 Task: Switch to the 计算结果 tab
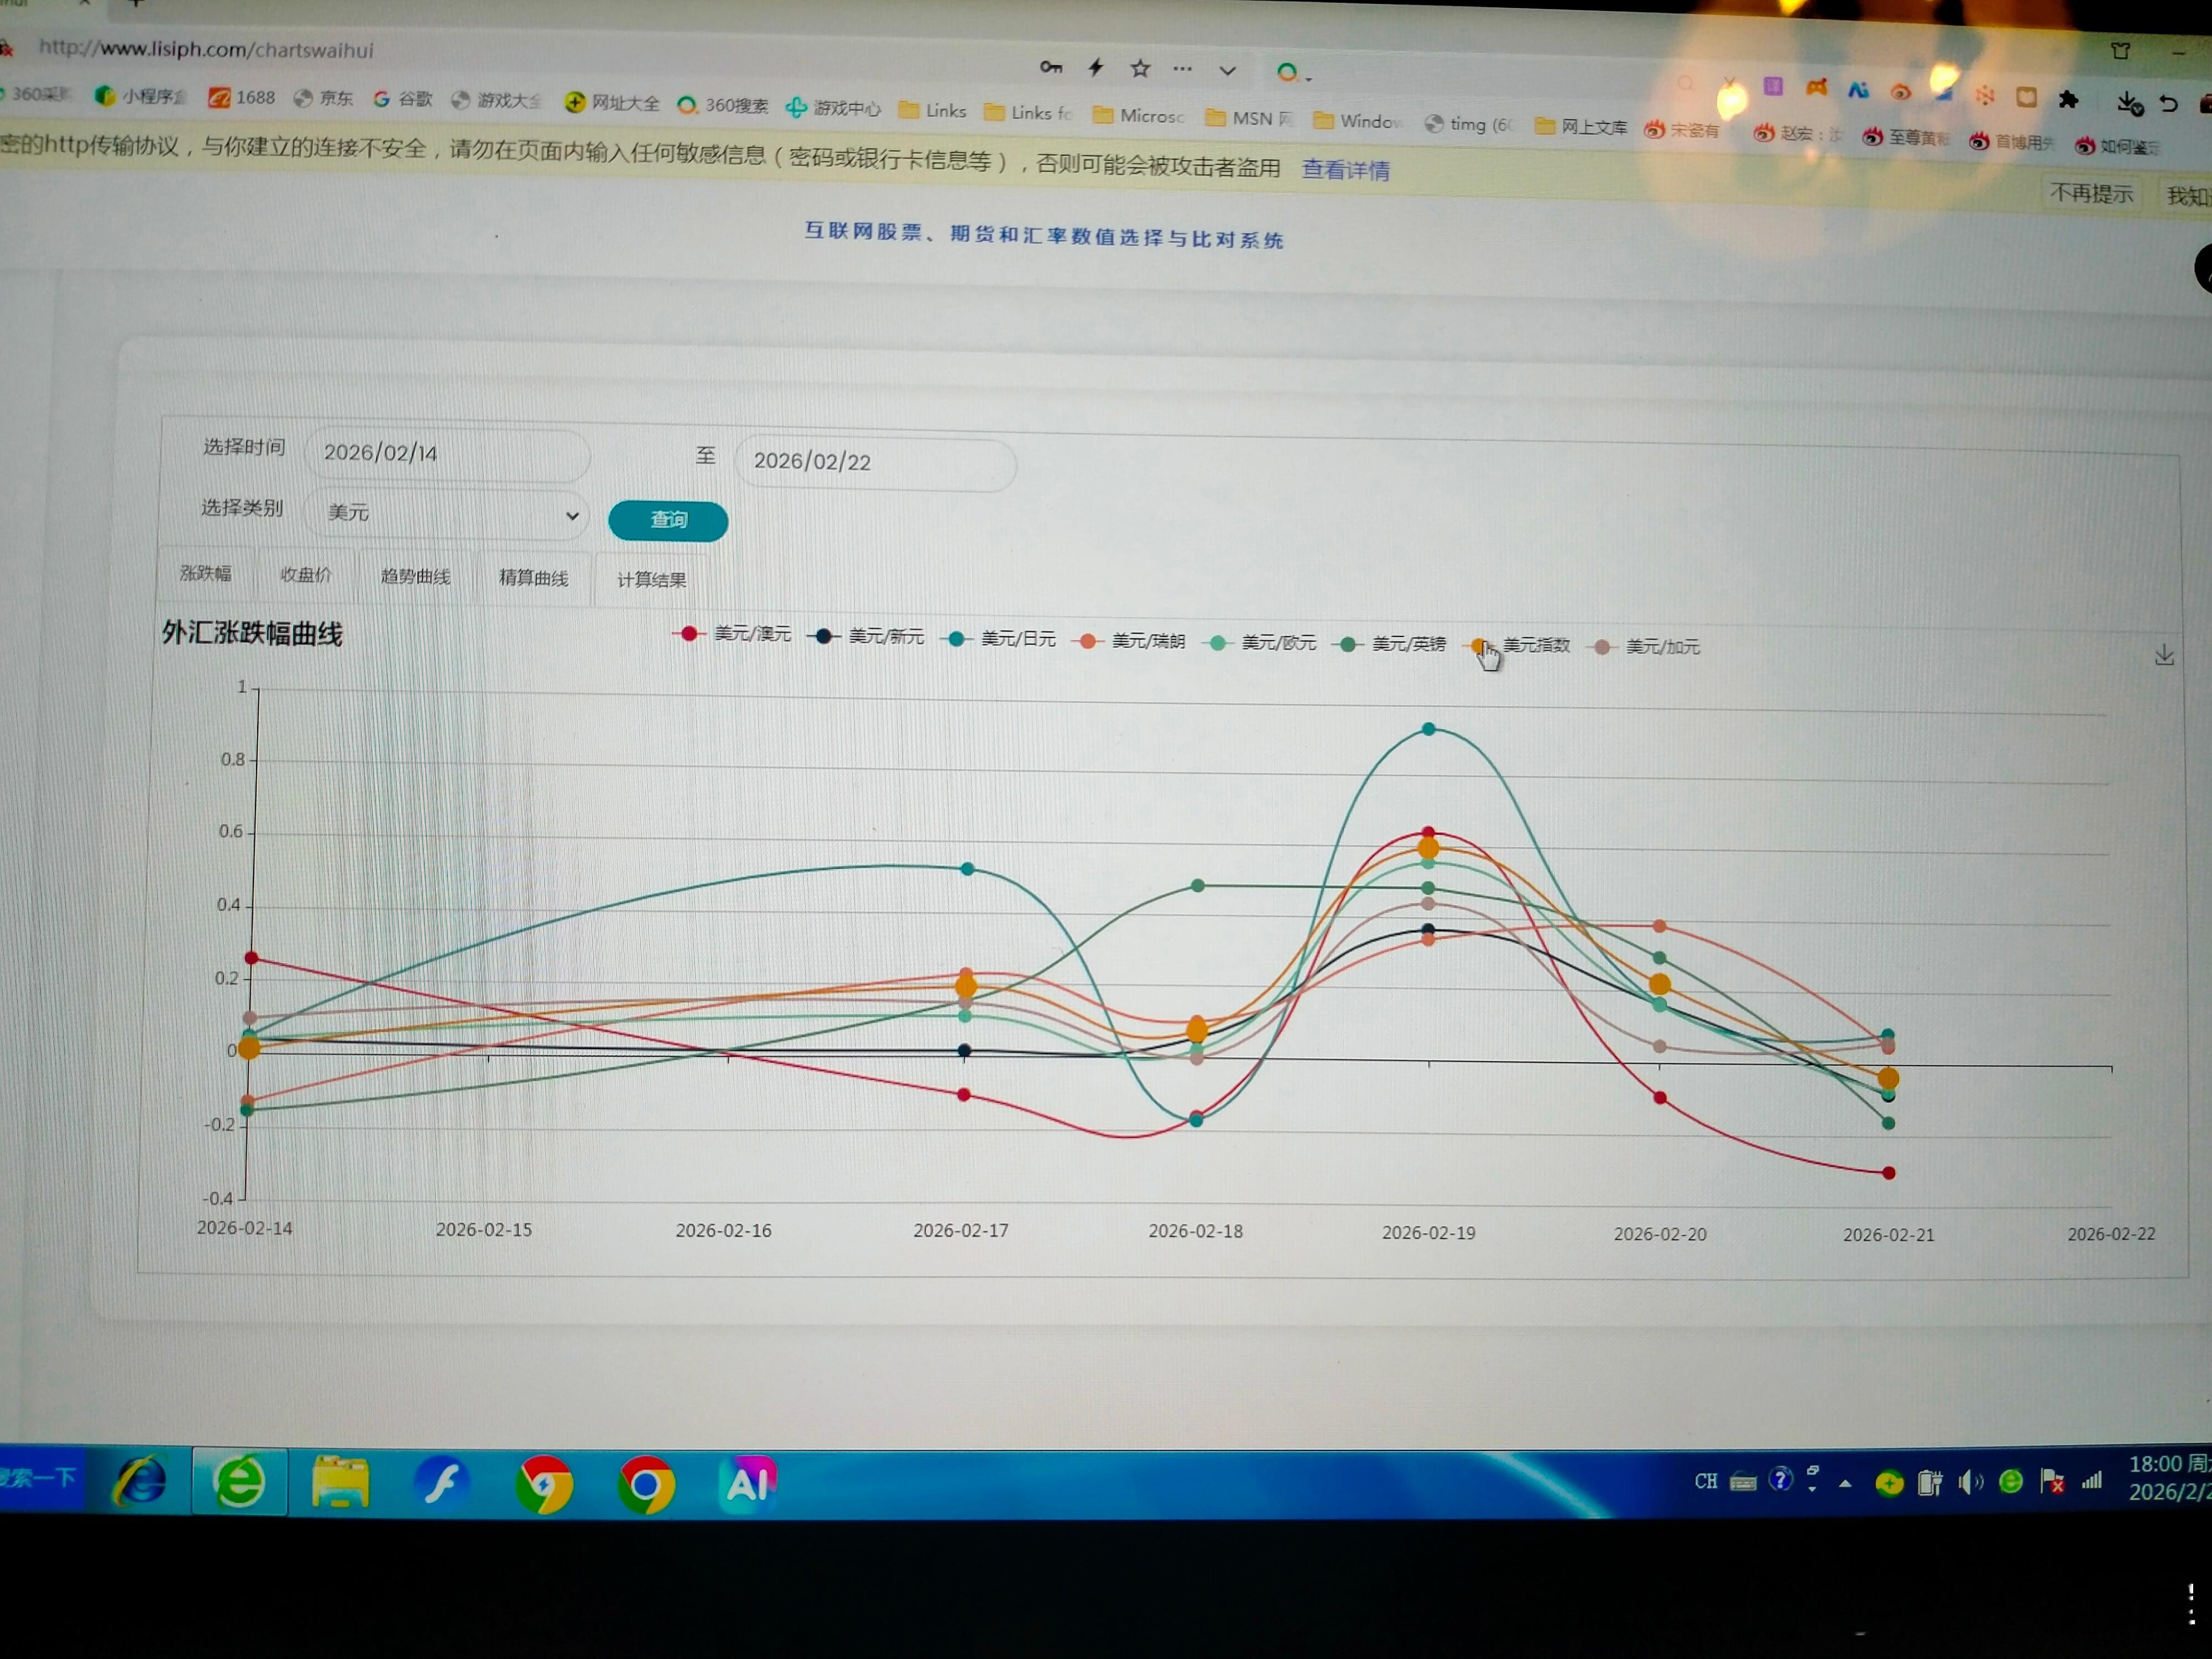click(x=651, y=580)
